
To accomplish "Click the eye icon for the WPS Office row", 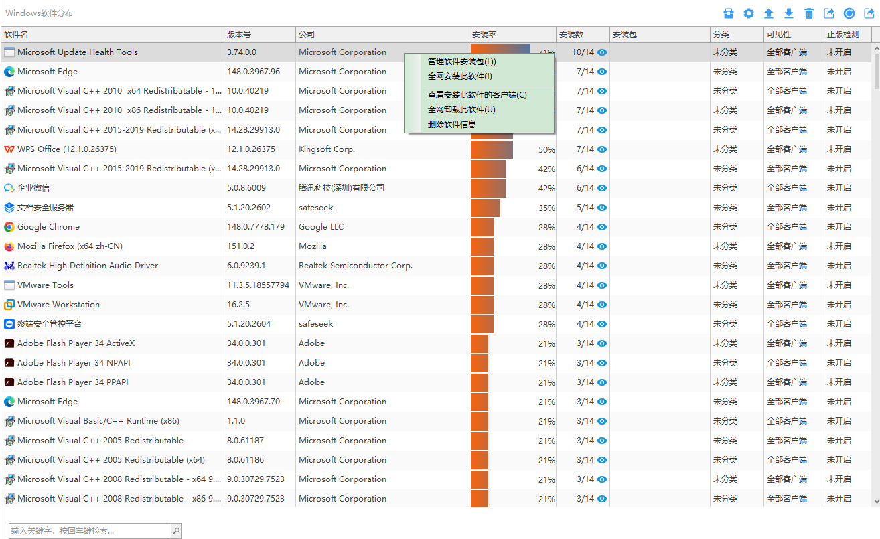I will pyautogui.click(x=602, y=149).
